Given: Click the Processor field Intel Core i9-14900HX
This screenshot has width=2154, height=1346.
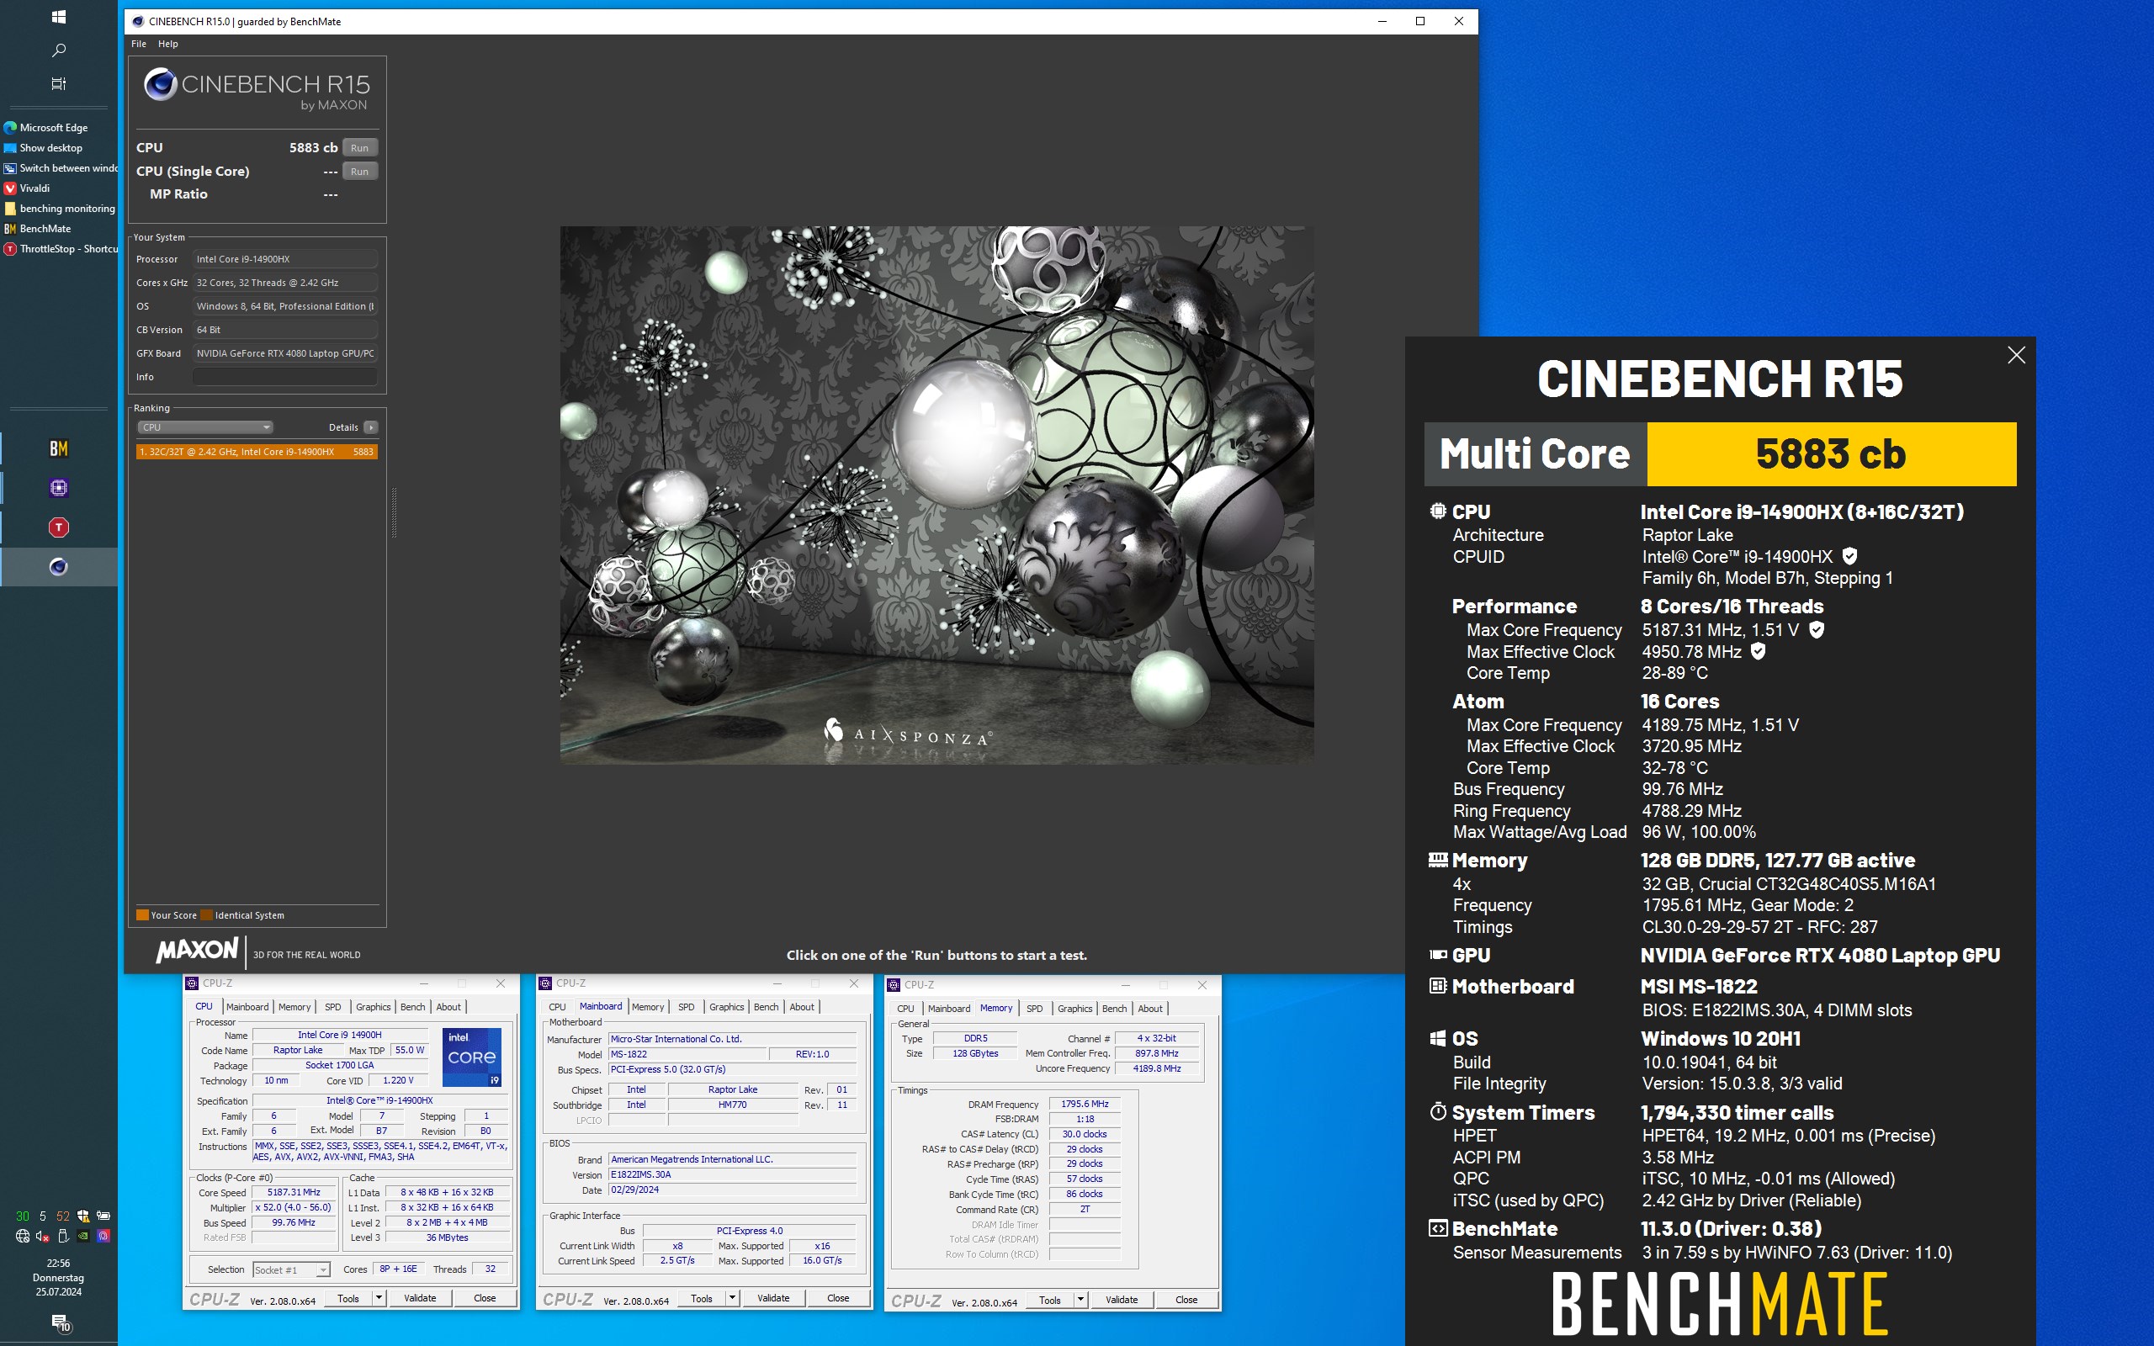Looking at the screenshot, I should tap(285, 259).
